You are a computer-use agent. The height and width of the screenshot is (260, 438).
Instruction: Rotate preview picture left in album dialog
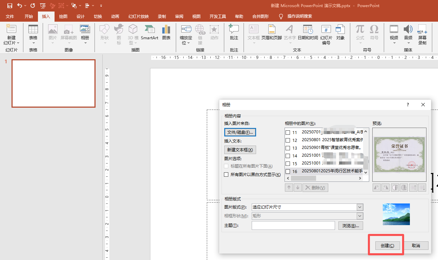[376, 188]
